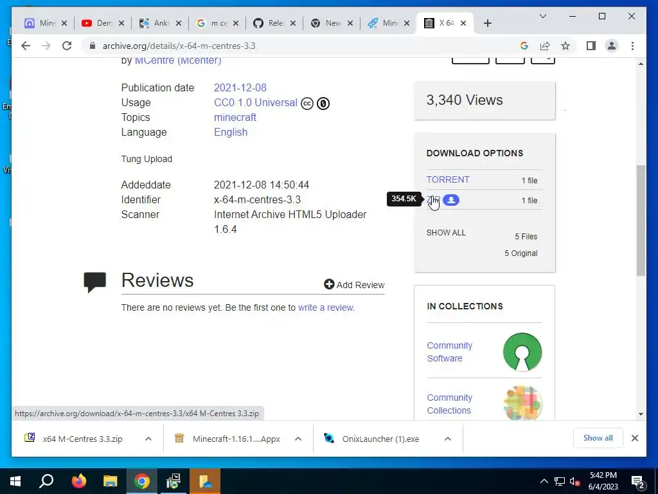Click the ZIP download icon
Viewport: 658px width, 494px height.
451,200
